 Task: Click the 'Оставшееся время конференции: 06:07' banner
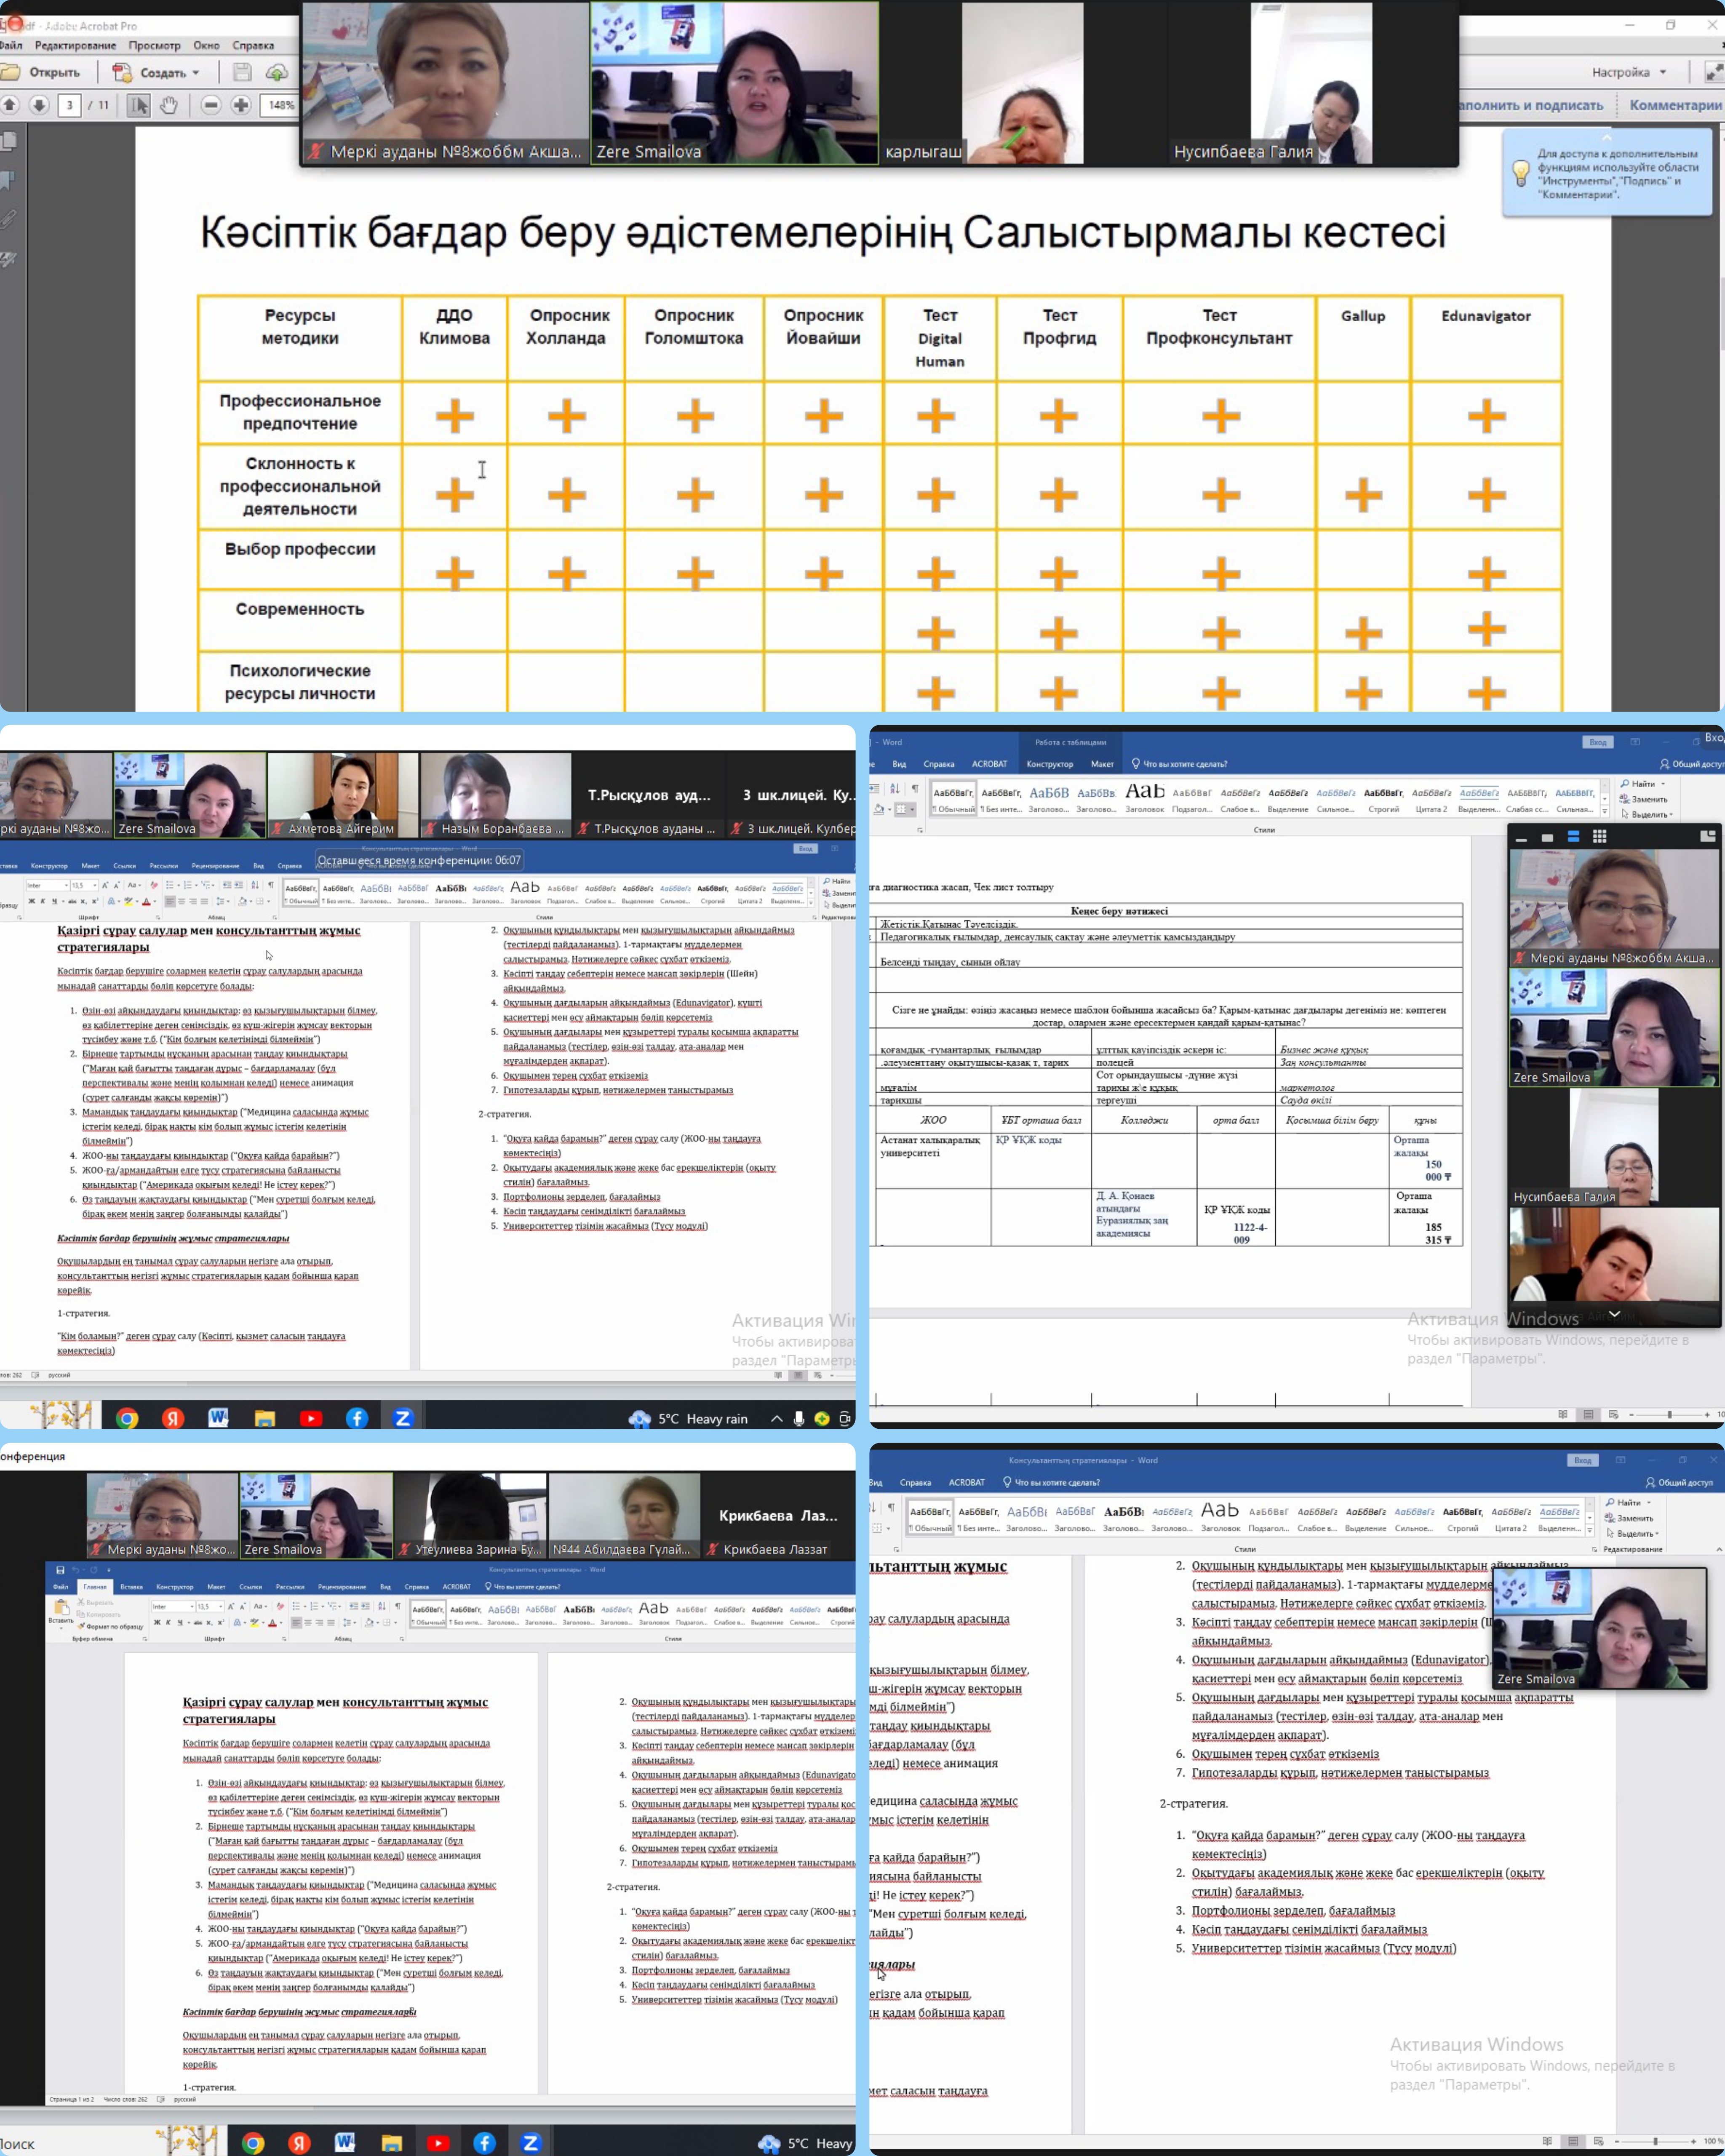click(x=419, y=860)
